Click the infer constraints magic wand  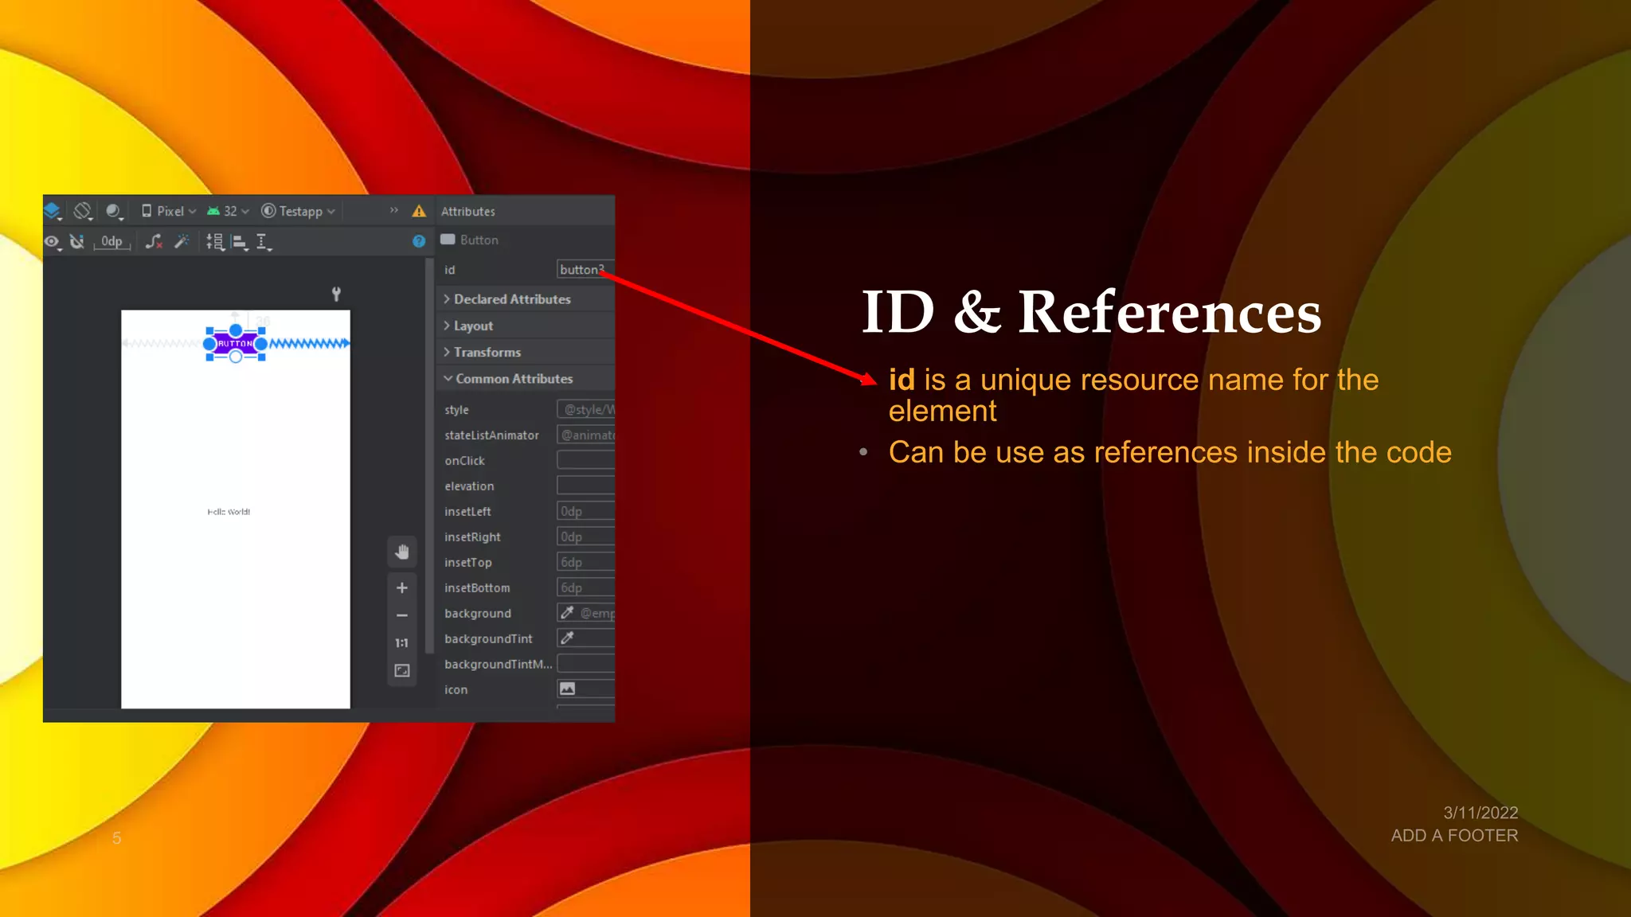(x=182, y=241)
